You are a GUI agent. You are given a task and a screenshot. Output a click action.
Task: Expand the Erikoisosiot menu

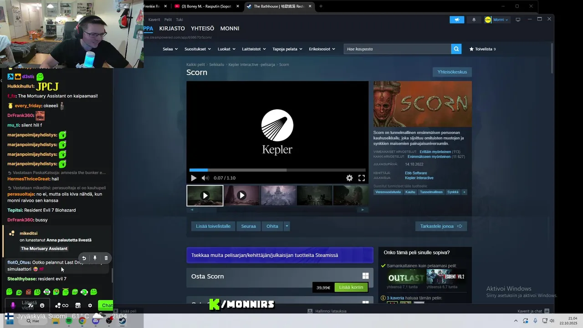[x=322, y=49]
